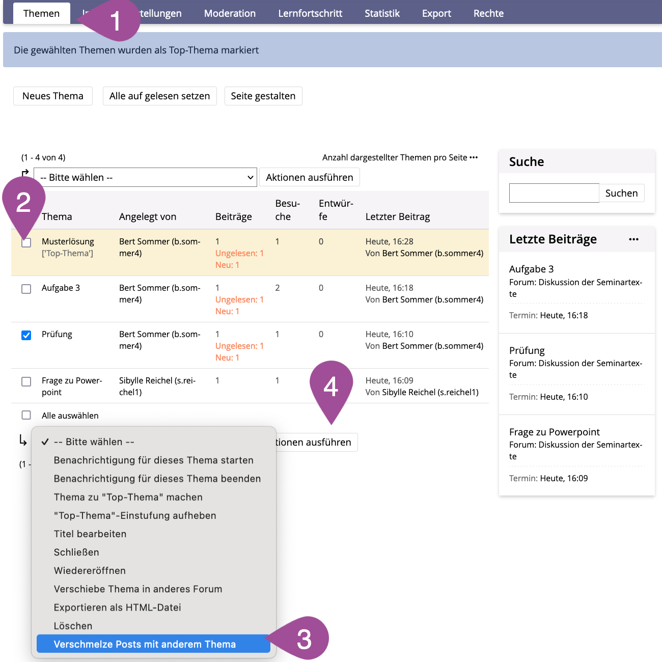Click the top Aktionen ausführen button
Image resolution: width=662 pixels, height=662 pixels.
tap(309, 177)
